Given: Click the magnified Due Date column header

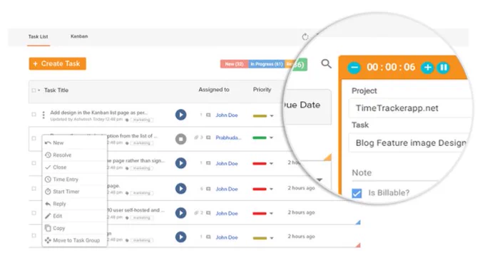Looking at the screenshot, I should point(302,105).
